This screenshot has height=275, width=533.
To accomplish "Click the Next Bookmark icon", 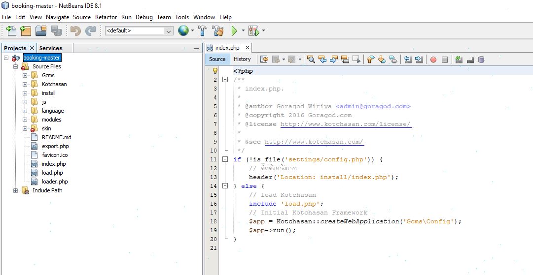I will 382,60.
